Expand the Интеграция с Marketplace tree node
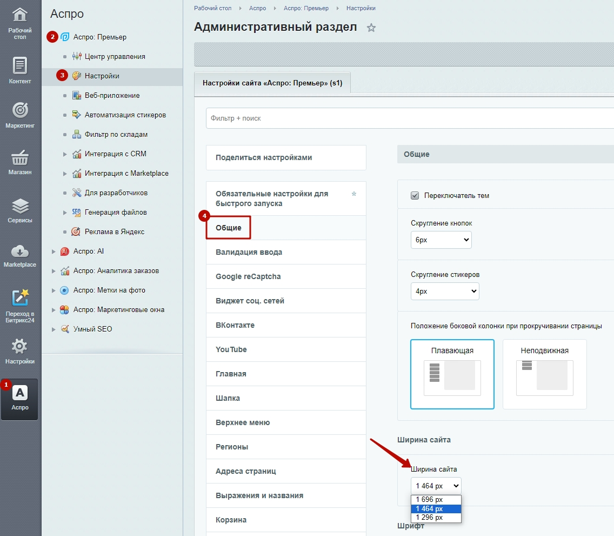 65,174
